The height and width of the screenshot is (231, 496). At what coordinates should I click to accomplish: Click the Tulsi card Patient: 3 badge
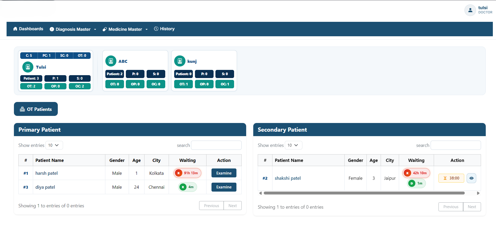point(31,78)
